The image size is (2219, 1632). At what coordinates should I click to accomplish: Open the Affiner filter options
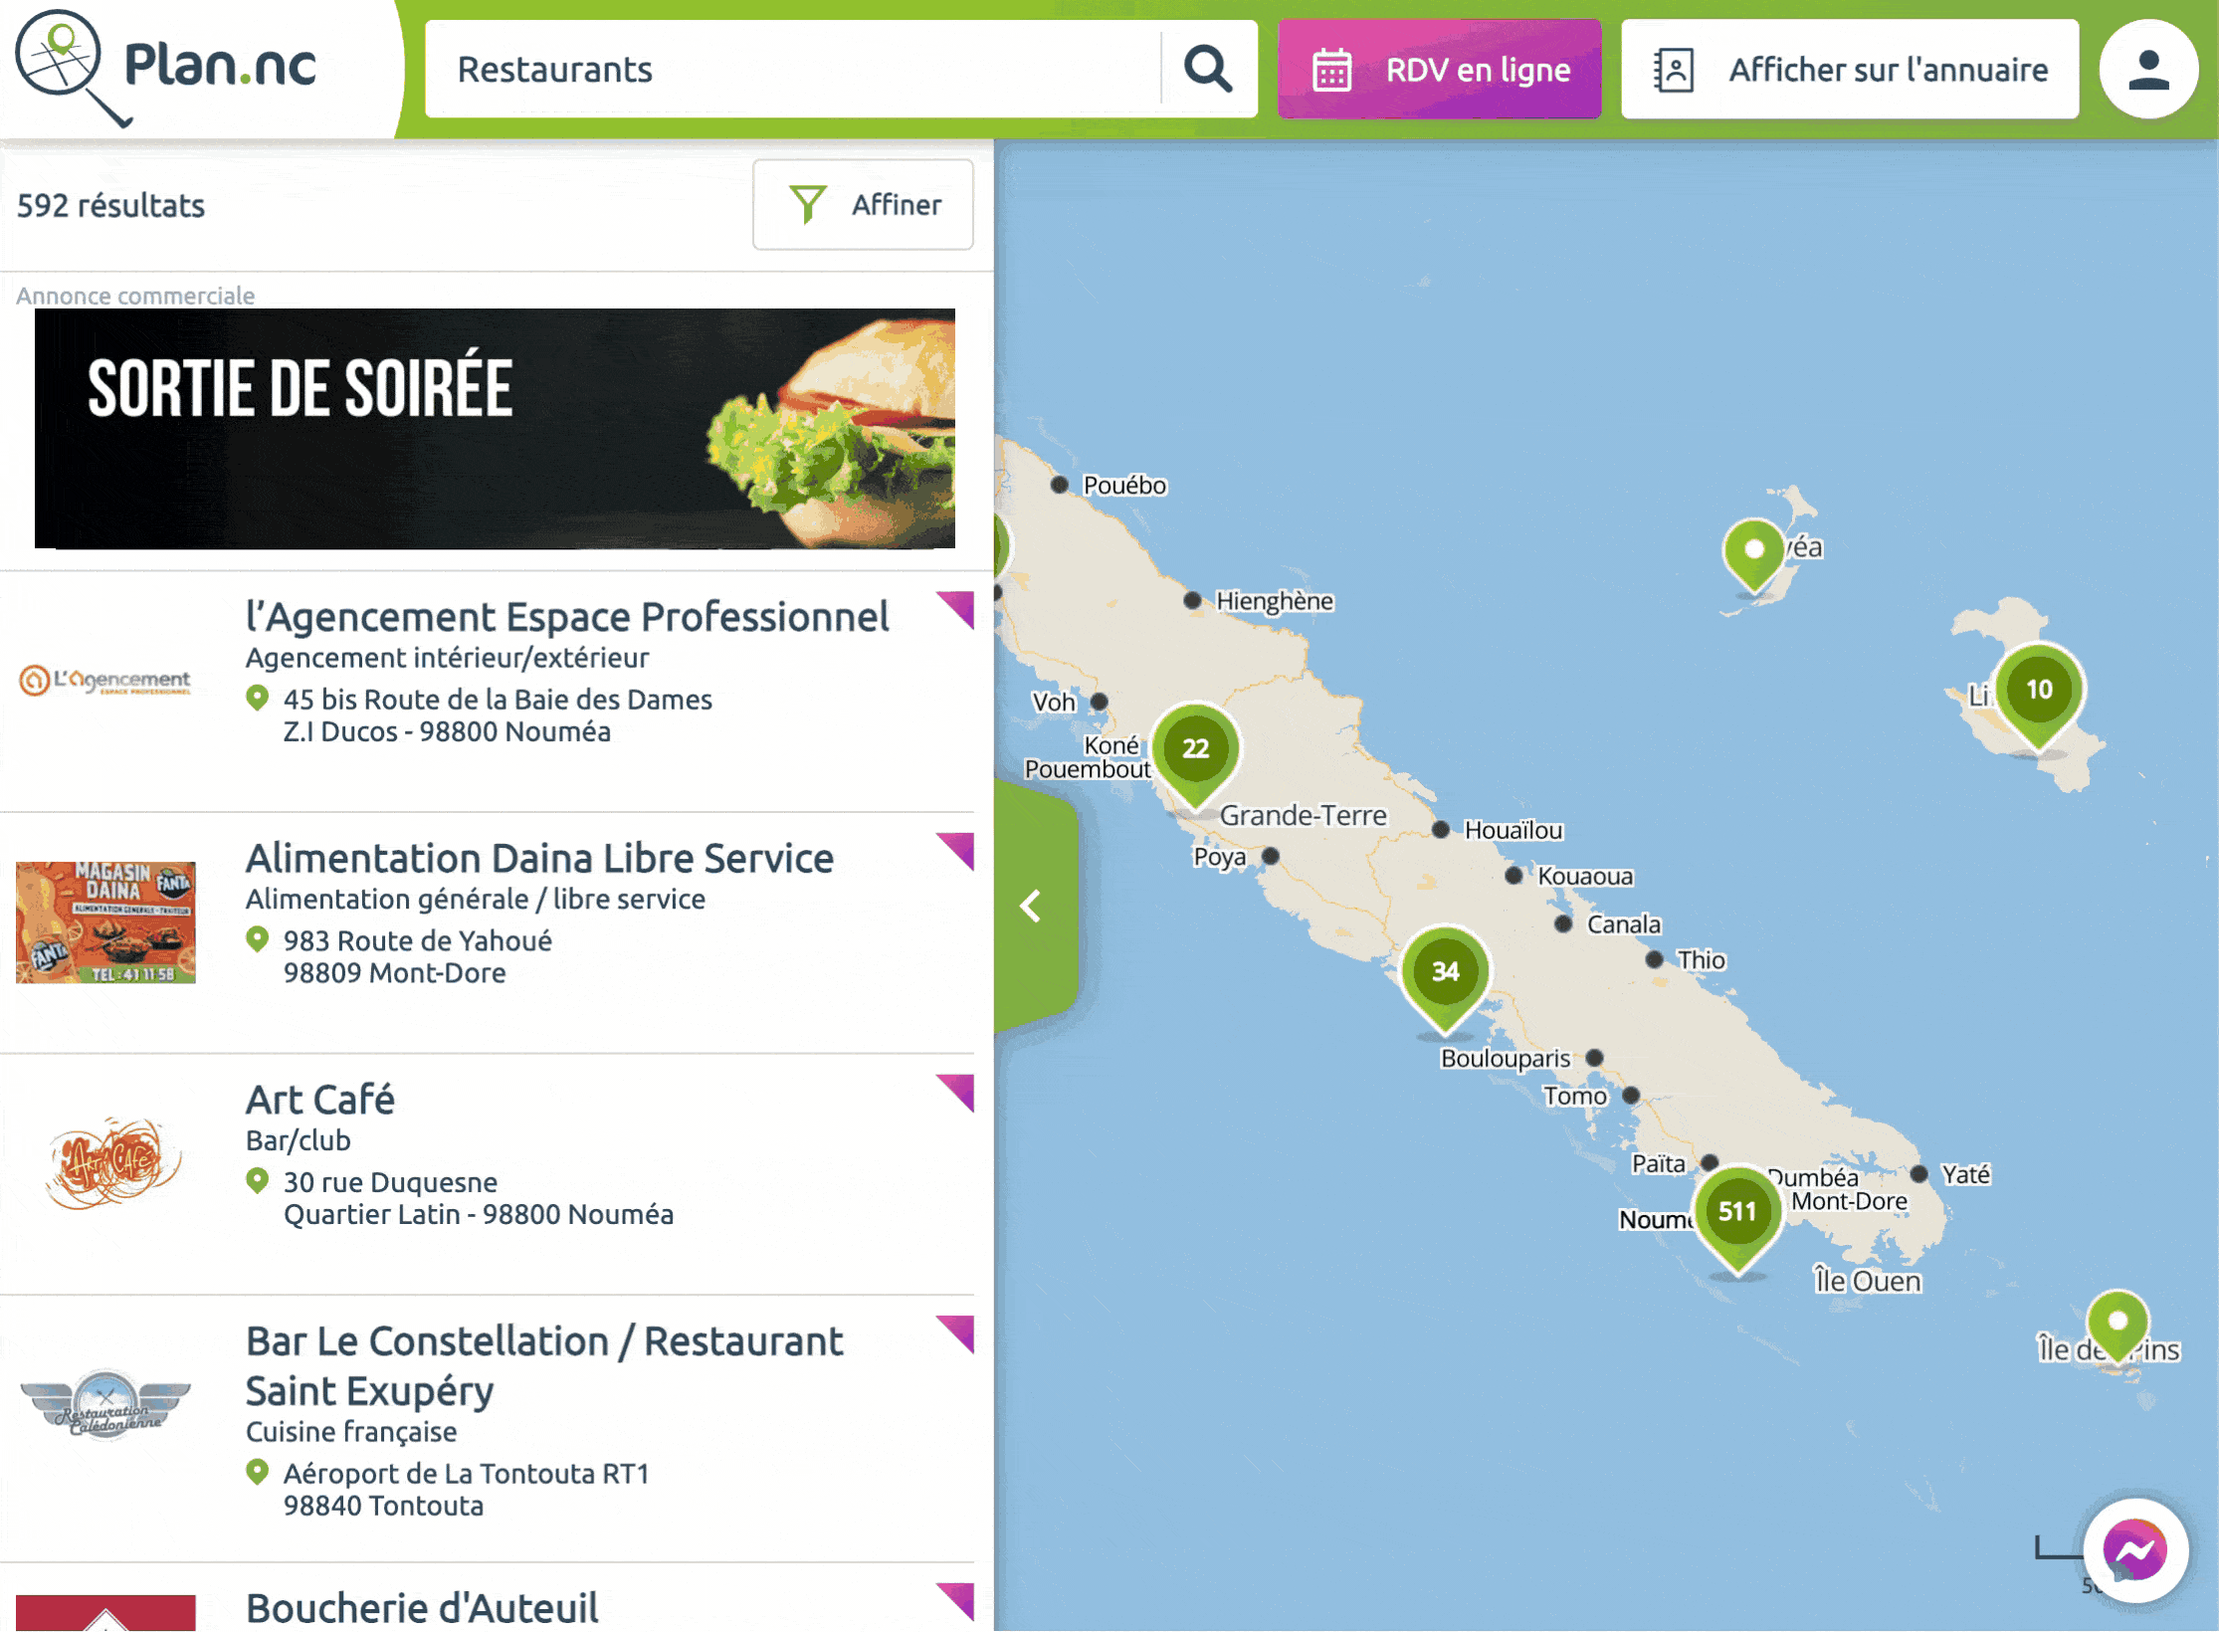point(863,204)
